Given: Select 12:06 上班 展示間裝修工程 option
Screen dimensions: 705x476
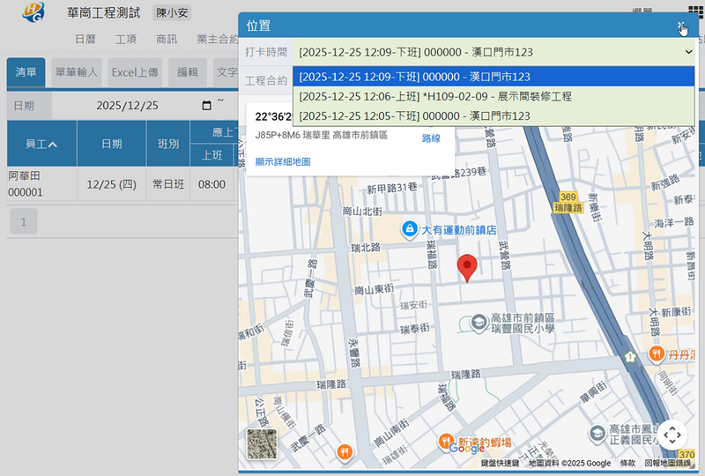Looking at the screenshot, I should [493, 96].
